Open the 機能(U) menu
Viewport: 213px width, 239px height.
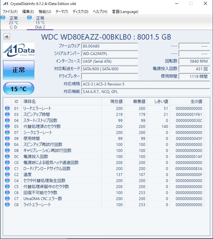point(45,12)
